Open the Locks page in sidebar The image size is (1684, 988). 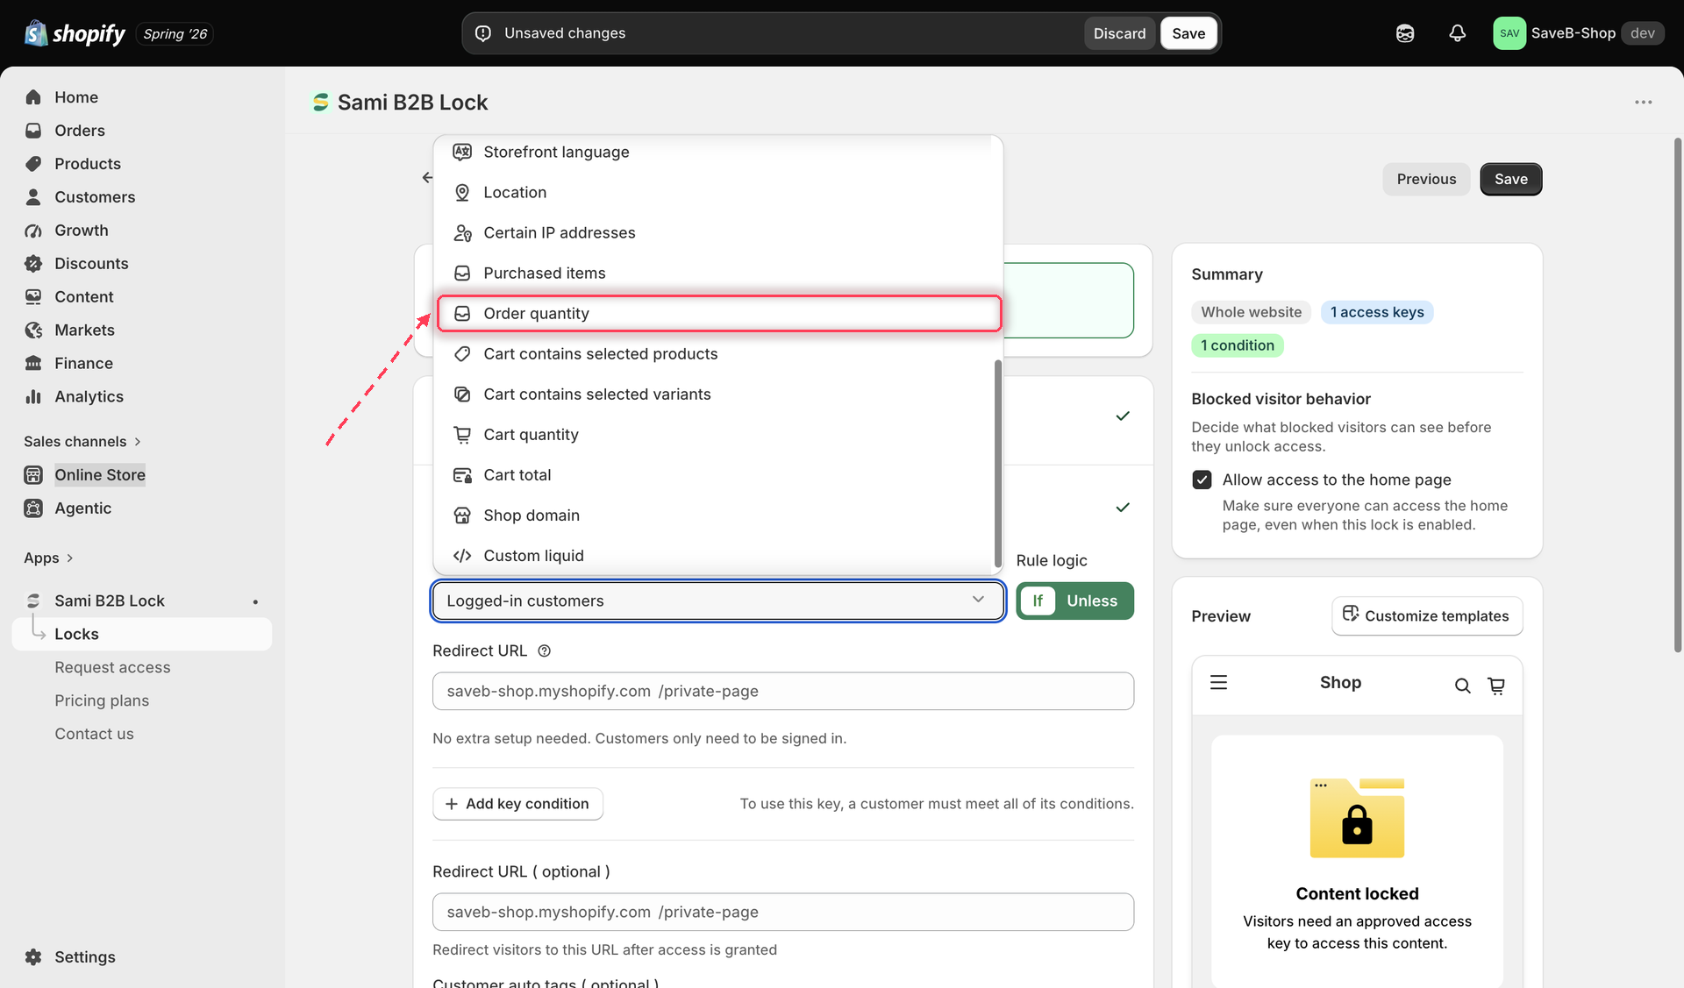click(142, 635)
